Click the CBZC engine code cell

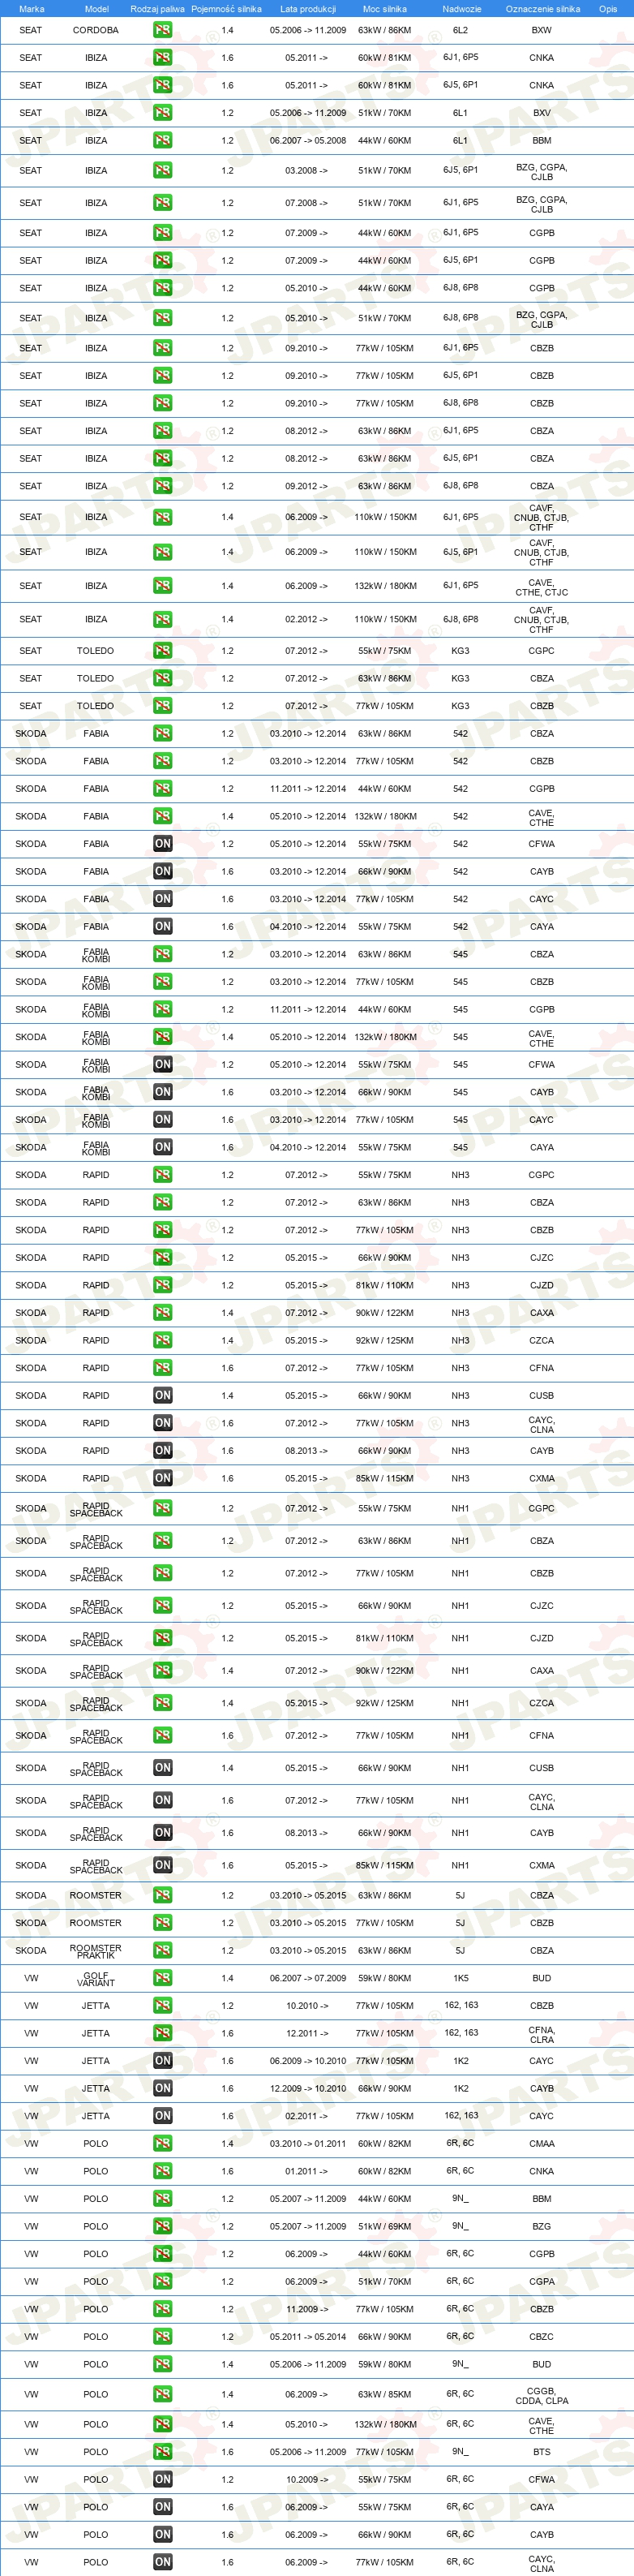tap(542, 2337)
